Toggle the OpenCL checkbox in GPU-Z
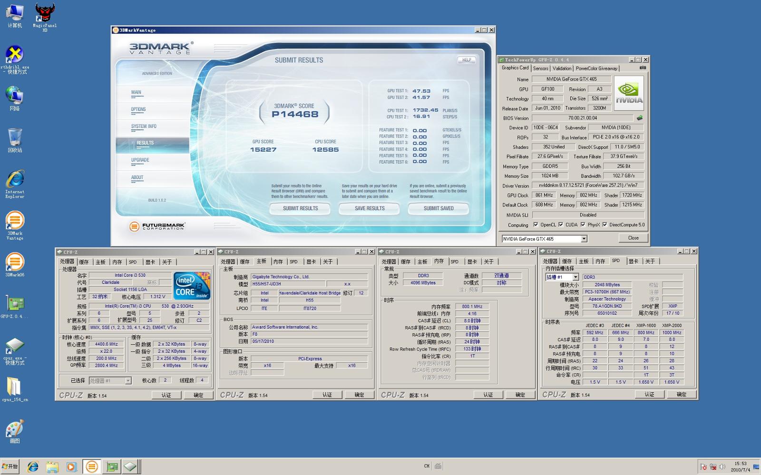The width and height of the screenshot is (761, 475). point(536,225)
